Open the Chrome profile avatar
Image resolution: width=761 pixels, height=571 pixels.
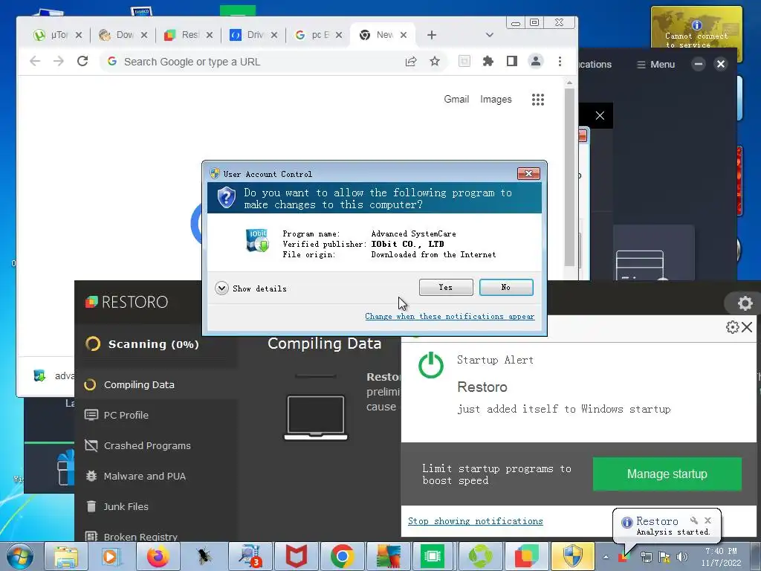pos(535,61)
